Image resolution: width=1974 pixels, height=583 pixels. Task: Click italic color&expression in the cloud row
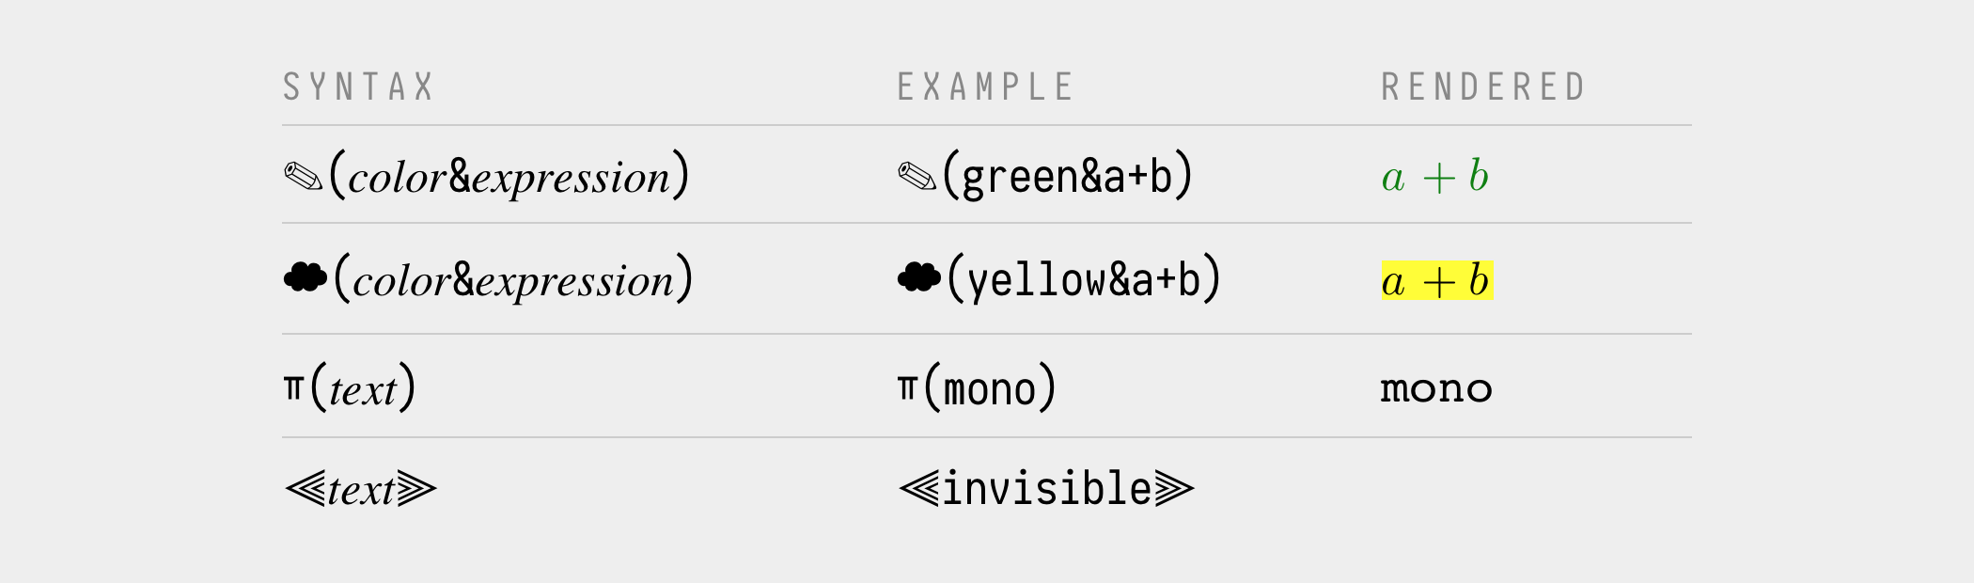pyautogui.click(x=513, y=280)
